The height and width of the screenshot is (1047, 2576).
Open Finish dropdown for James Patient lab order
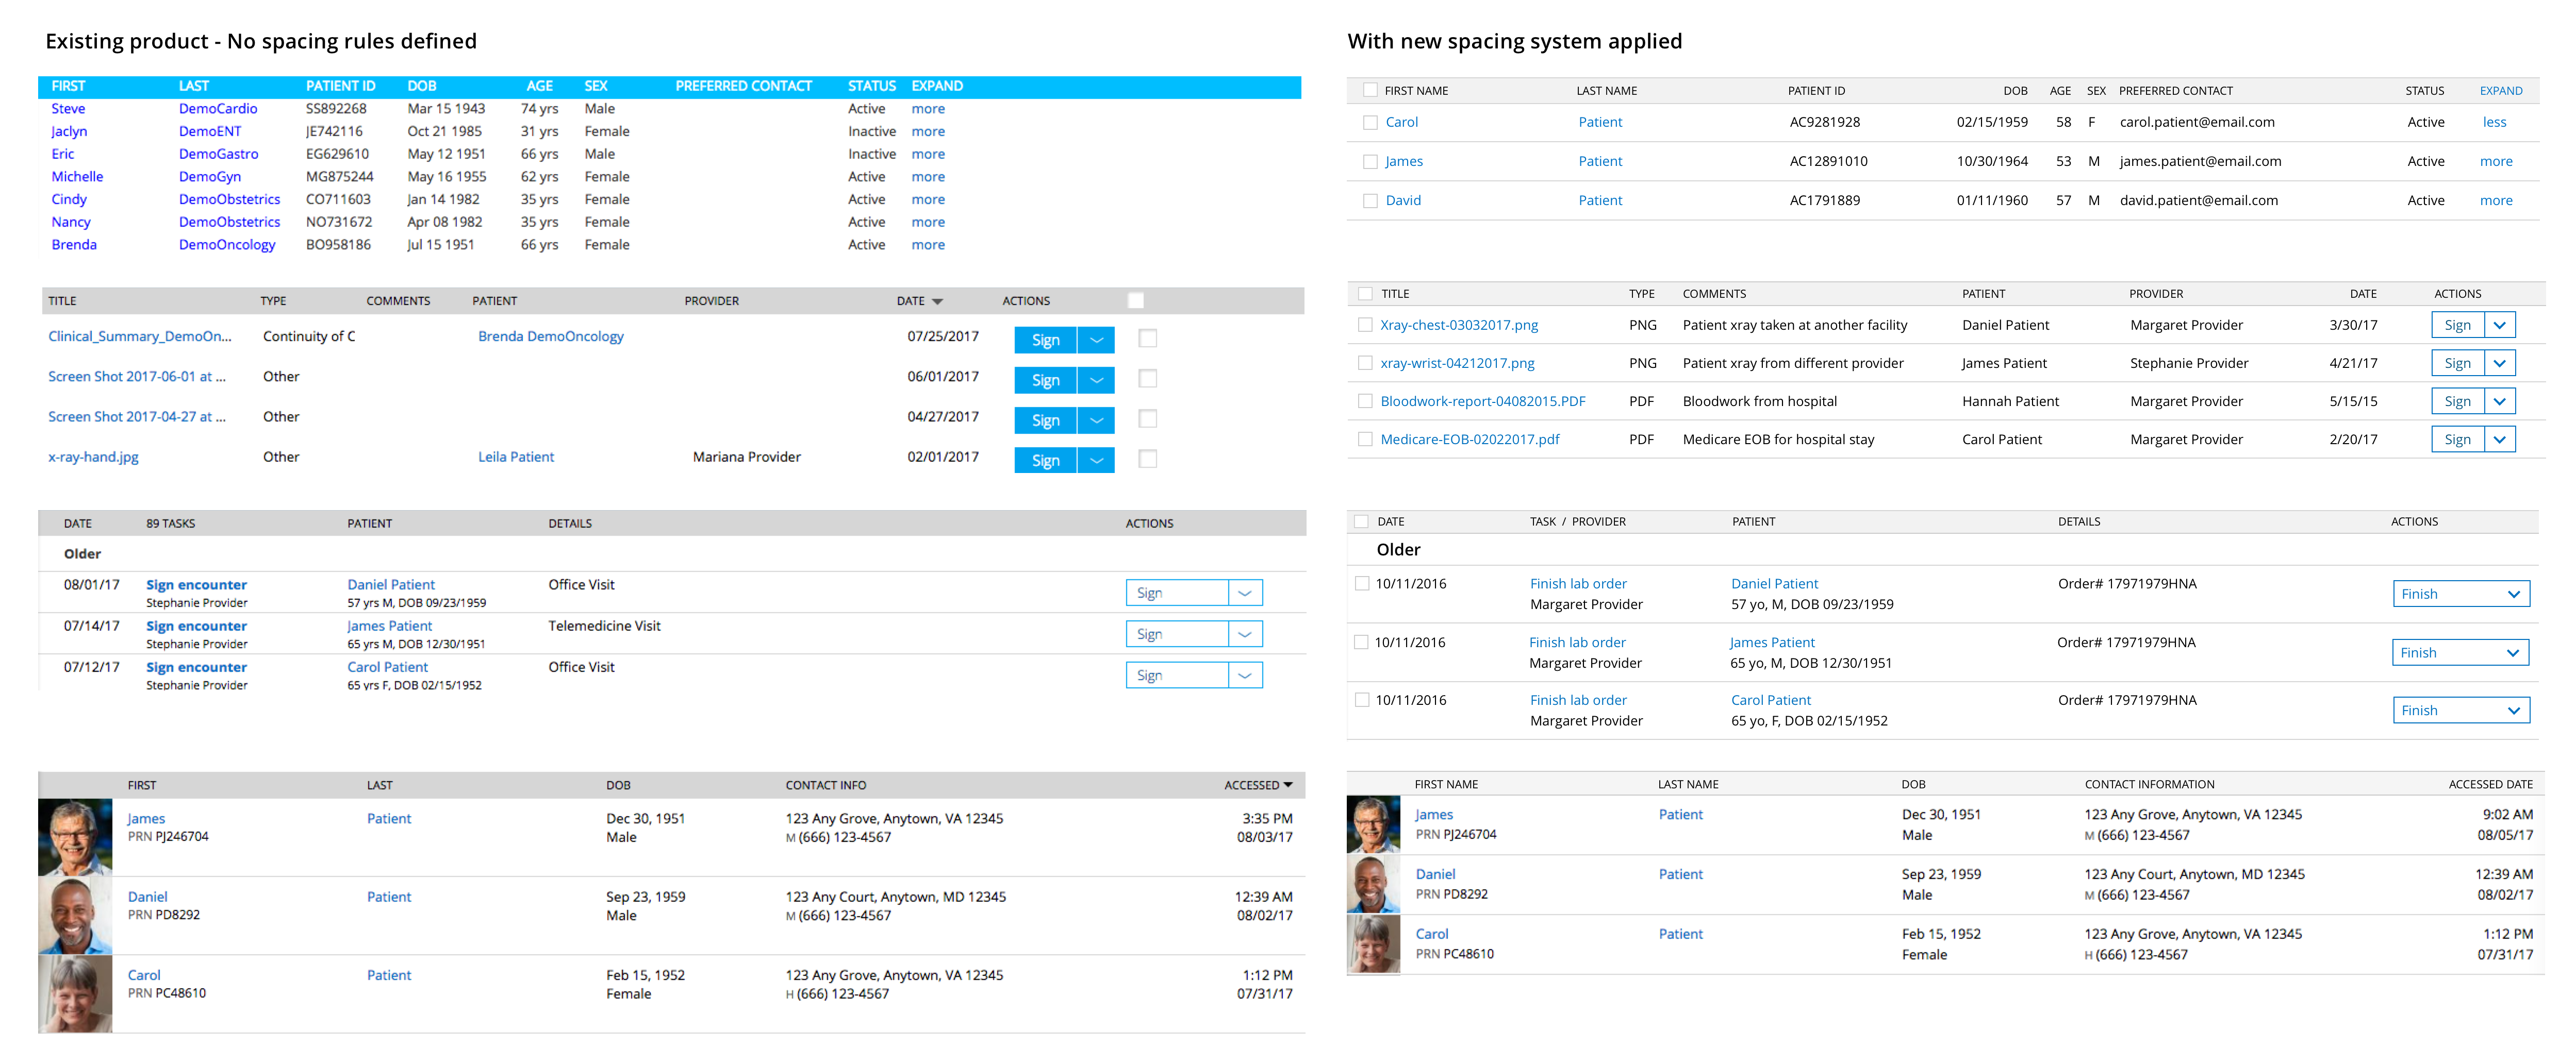click(2513, 652)
